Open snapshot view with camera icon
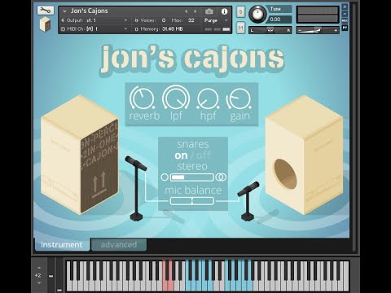Image resolution: width=391 pixels, height=293 pixels. coord(209,11)
